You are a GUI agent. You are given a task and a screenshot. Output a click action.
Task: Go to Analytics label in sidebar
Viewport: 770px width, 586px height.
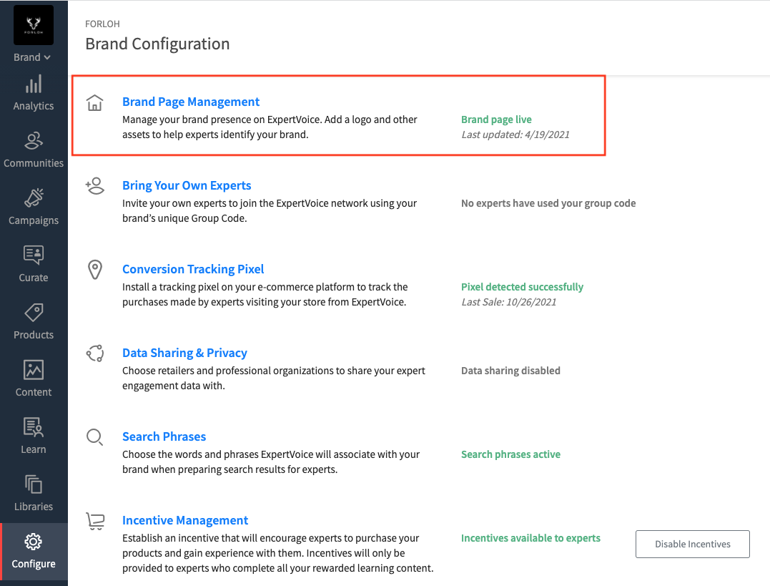tap(34, 106)
